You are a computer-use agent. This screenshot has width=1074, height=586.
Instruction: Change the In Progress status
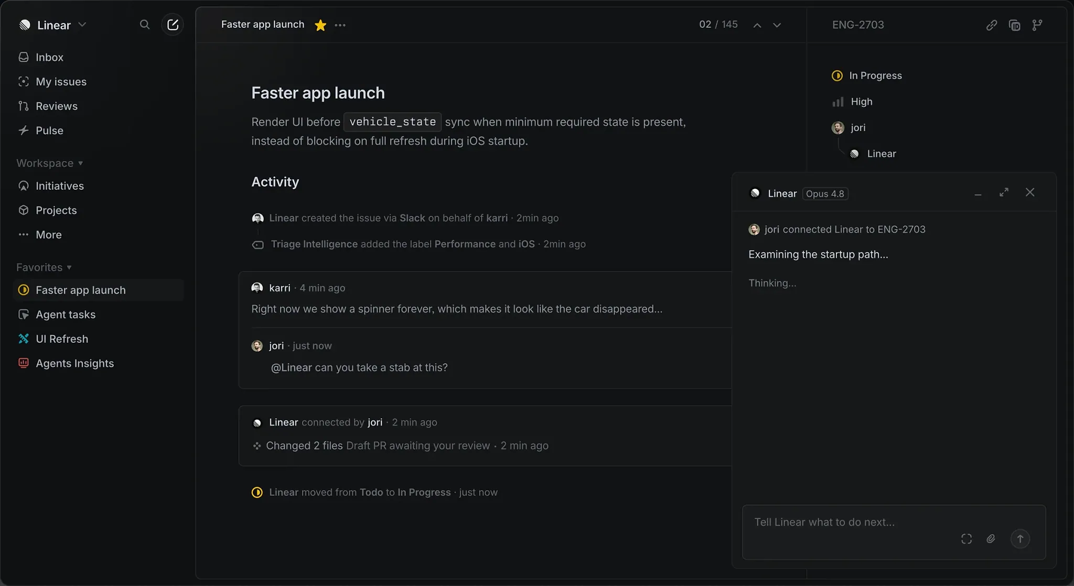pos(867,75)
